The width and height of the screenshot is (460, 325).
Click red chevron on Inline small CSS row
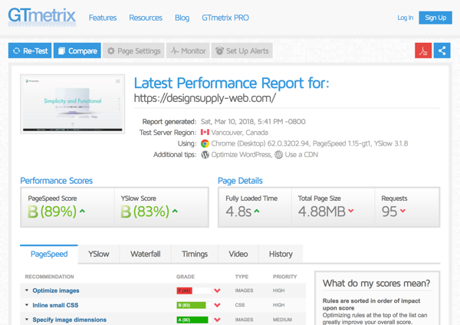point(217,305)
